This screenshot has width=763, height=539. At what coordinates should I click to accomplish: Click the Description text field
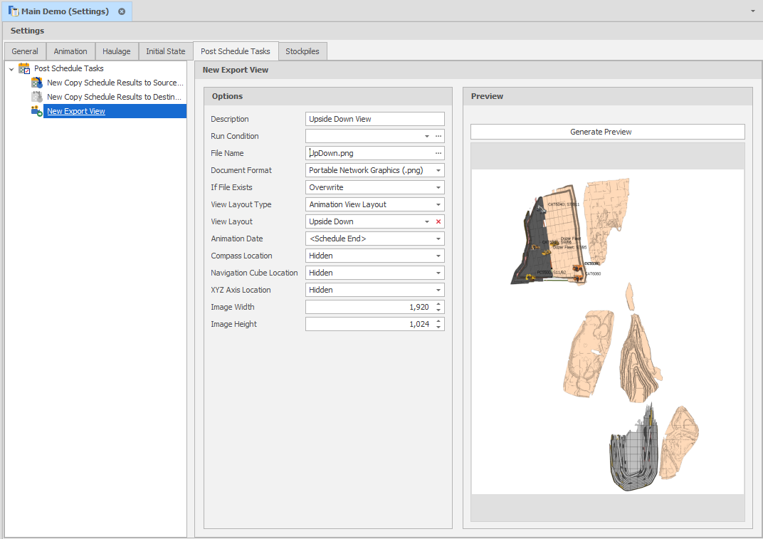coord(374,119)
